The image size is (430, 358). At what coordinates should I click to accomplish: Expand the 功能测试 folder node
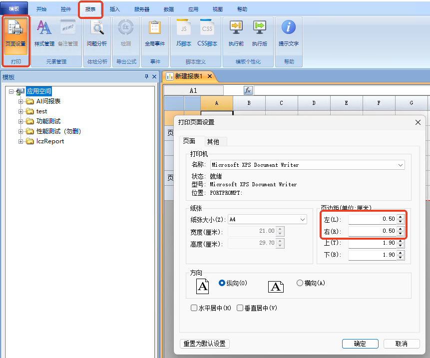pyautogui.click(x=21, y=121)
